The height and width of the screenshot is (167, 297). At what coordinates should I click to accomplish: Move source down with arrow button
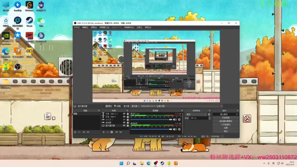click(121, 132)
